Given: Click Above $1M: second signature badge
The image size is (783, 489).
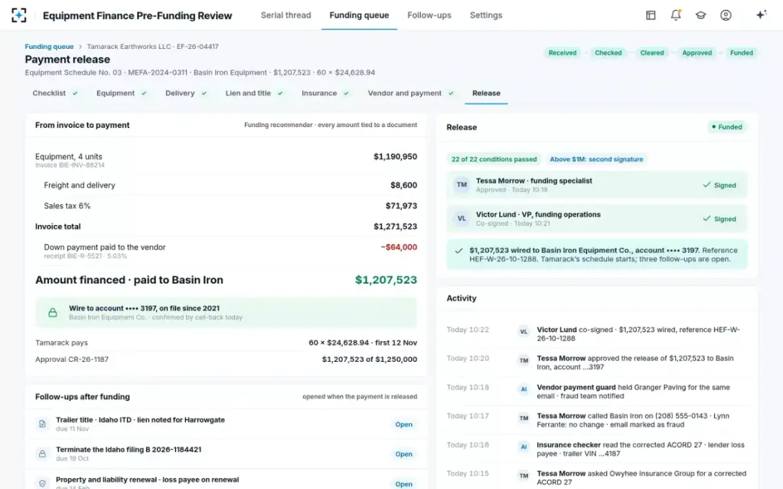Looking at the screenshot, I should coord(596,159).
